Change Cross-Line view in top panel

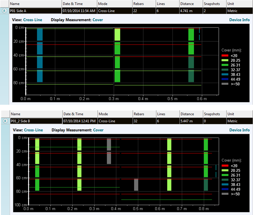(33, 20)
